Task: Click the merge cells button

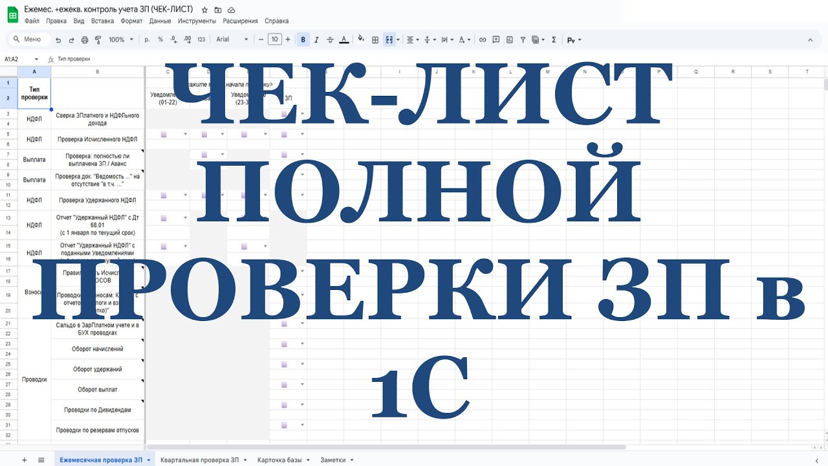Action: click(x=389, y=39)
